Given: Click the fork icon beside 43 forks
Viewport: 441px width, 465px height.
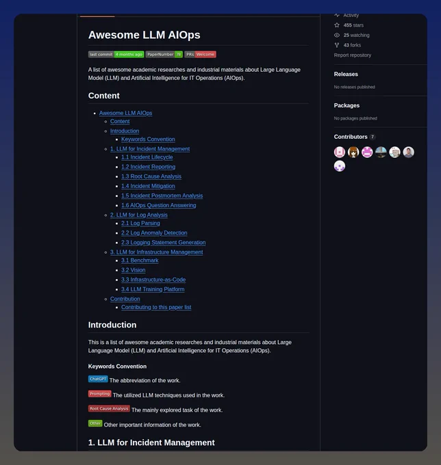Looking at the screenshot, I should [x=337, y=45].
